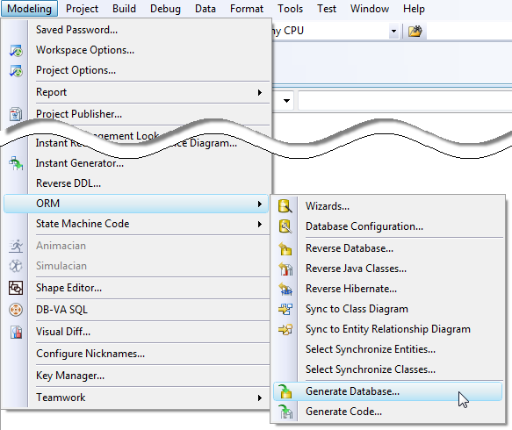Screen dimensions: 512x430
Task: Choose Sync to Class Diagram entry text
Action: pyautogui.click(x=357, y=309)
